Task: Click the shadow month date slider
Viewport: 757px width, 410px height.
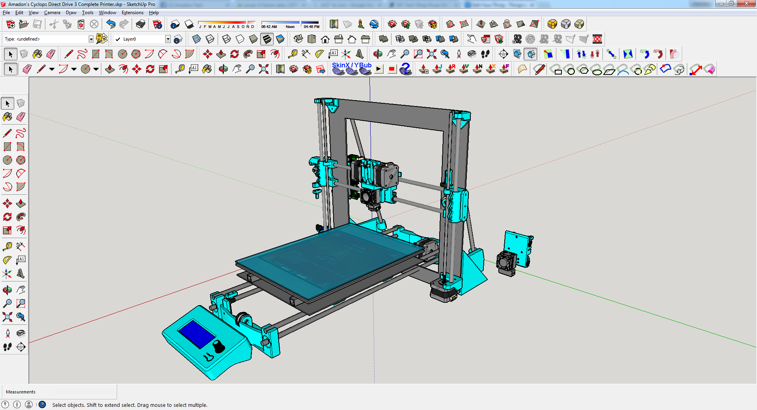Action: [x=227, y=24]
